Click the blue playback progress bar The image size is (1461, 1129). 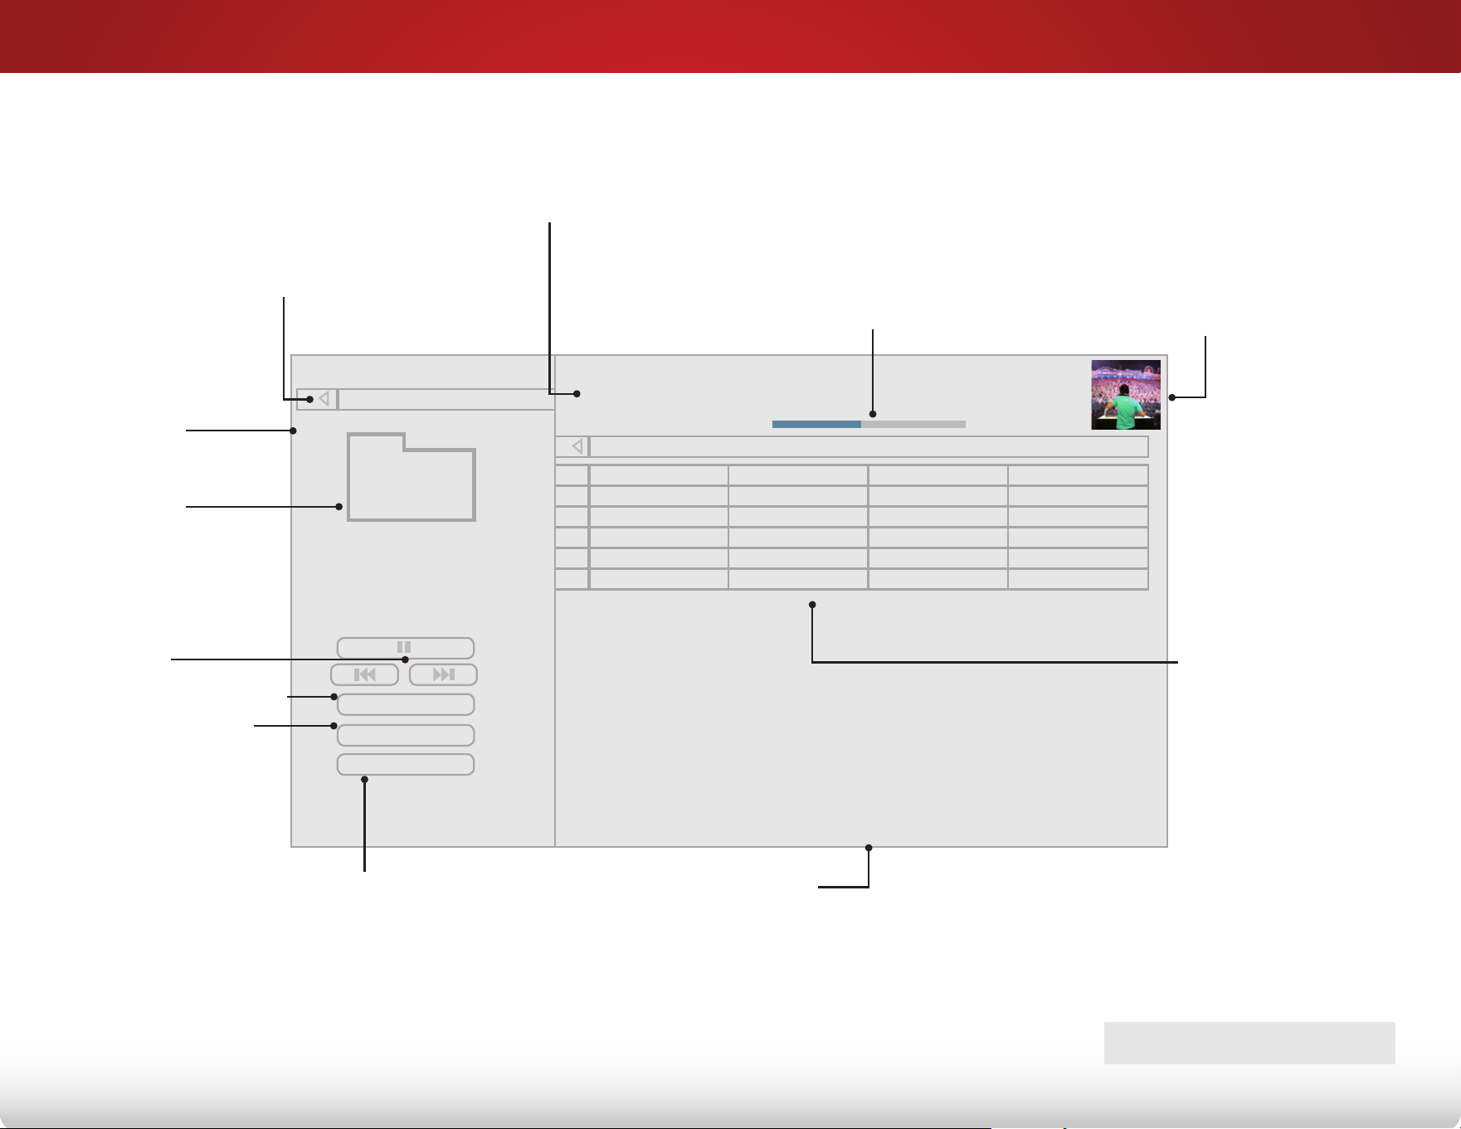click(869, 424)
